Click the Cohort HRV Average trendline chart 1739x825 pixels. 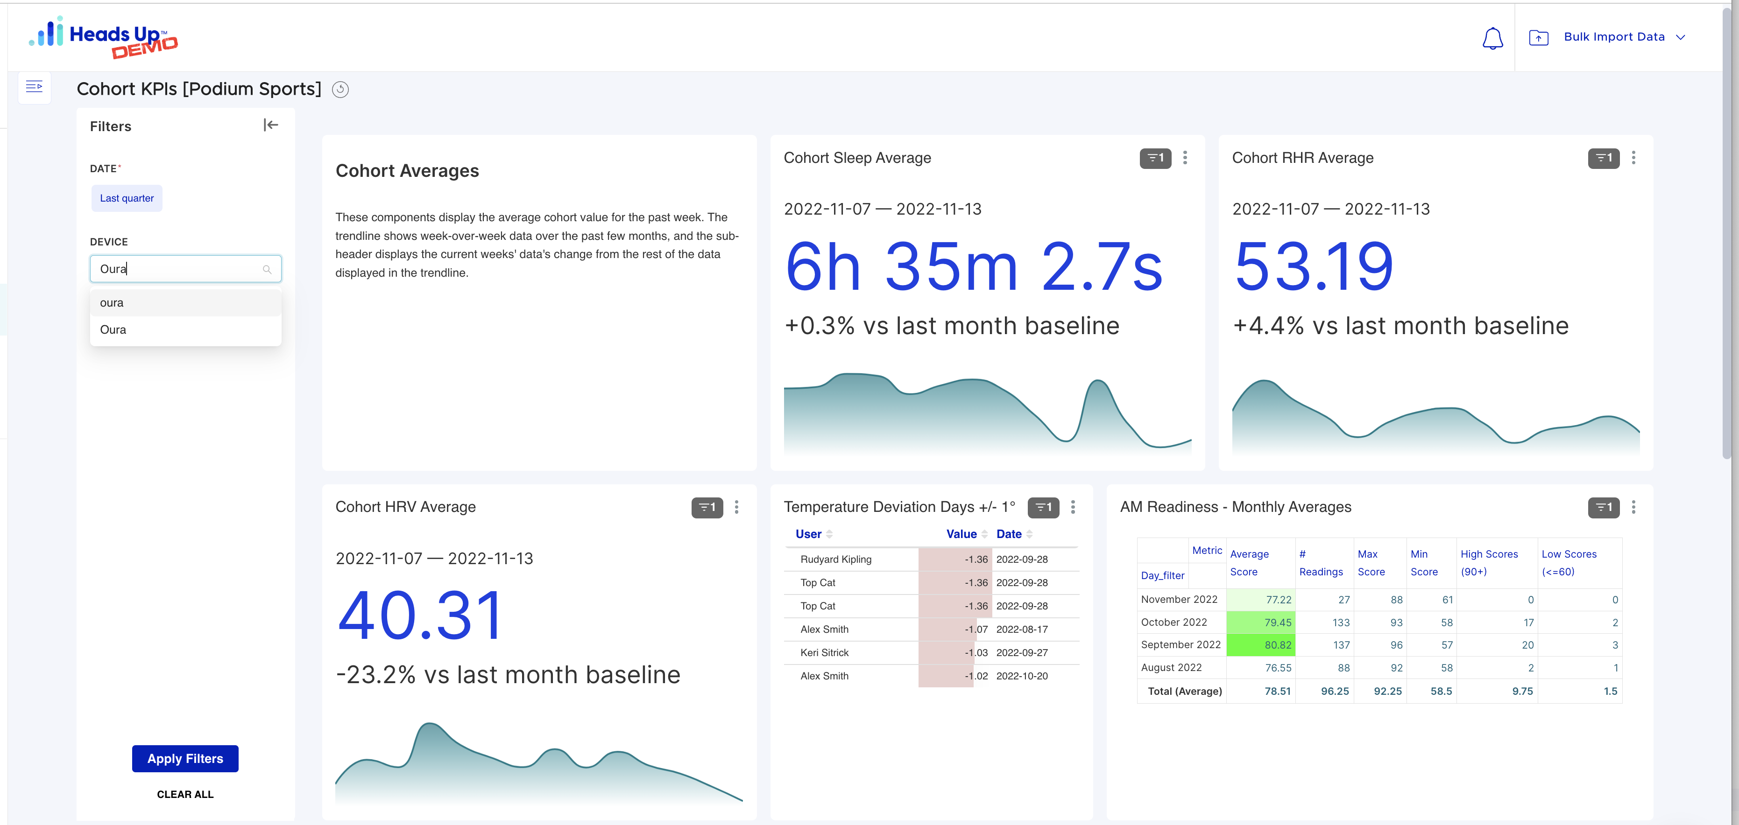tap(539, 762)
